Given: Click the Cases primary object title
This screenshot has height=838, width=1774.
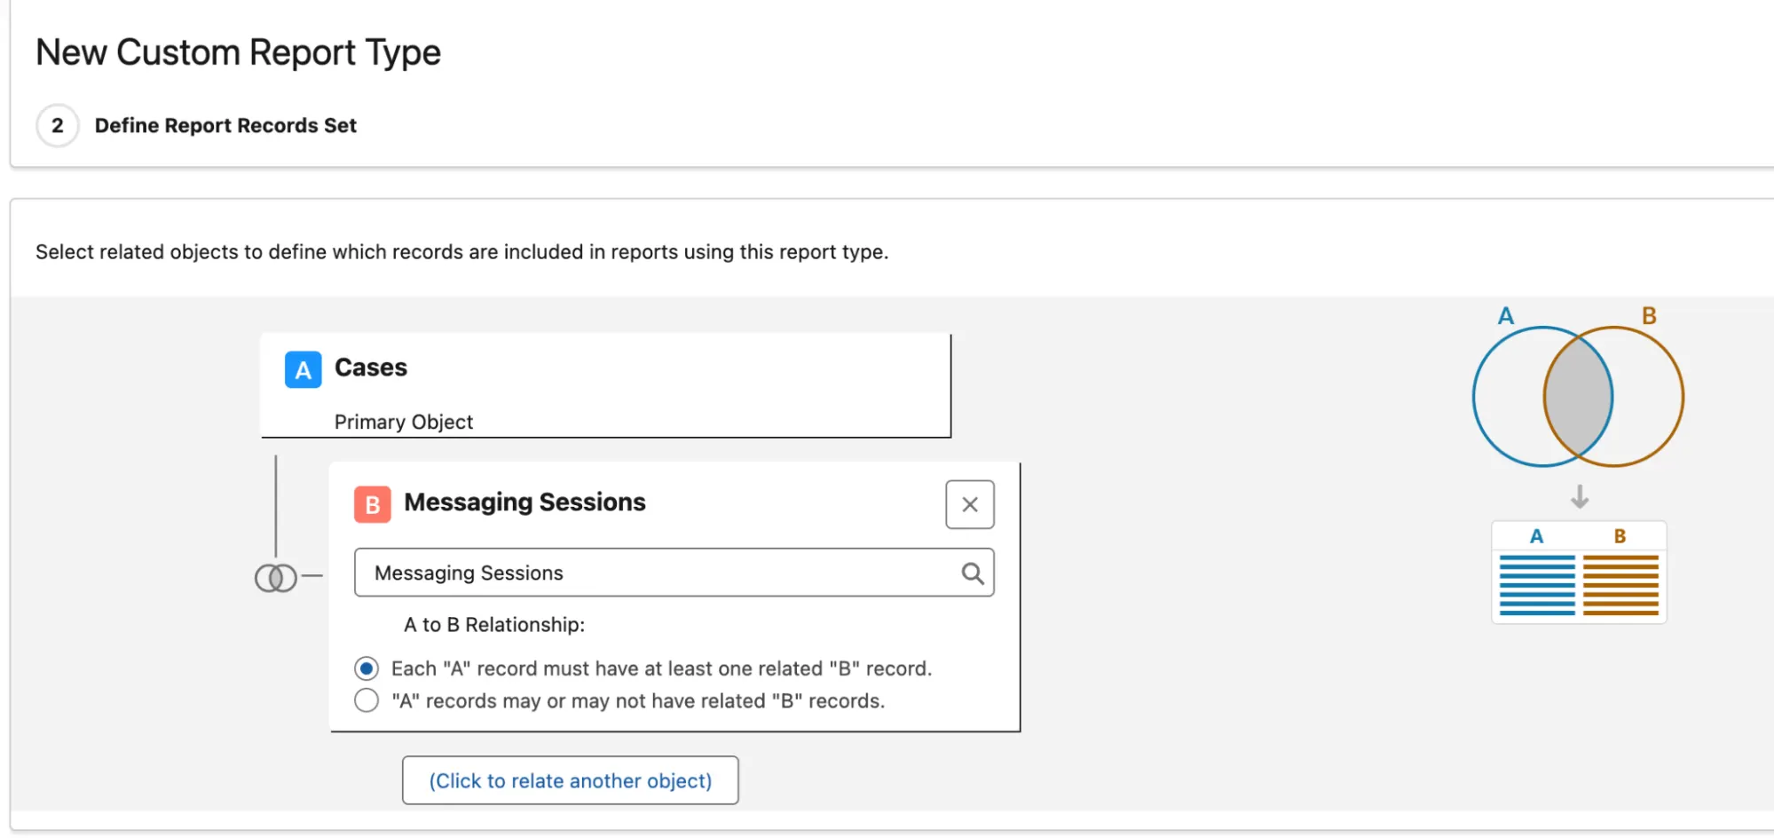Looking at the screenshot, I should [370, 368].
